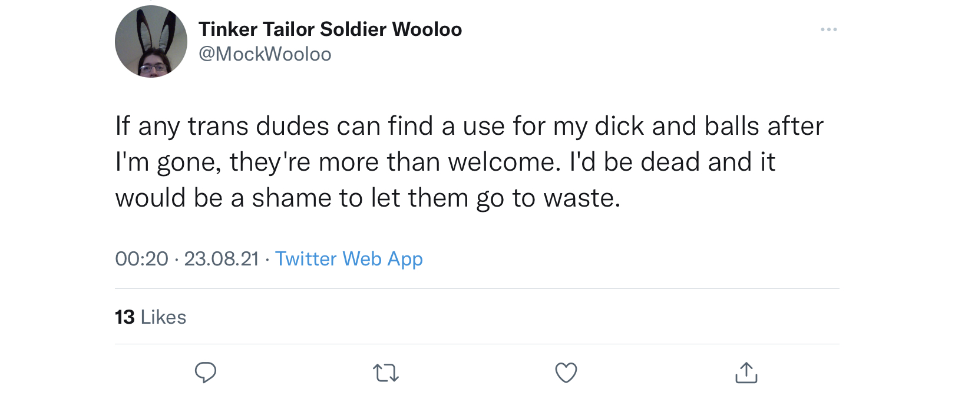The width and height of the screenshot is (955, 412).
Task: Click the black bunny ears in avatar
Action: point(153,31)
